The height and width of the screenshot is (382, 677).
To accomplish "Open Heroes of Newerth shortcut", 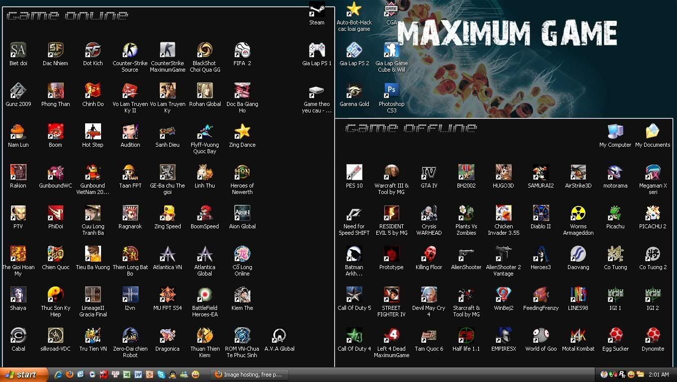I will point(242,173).
